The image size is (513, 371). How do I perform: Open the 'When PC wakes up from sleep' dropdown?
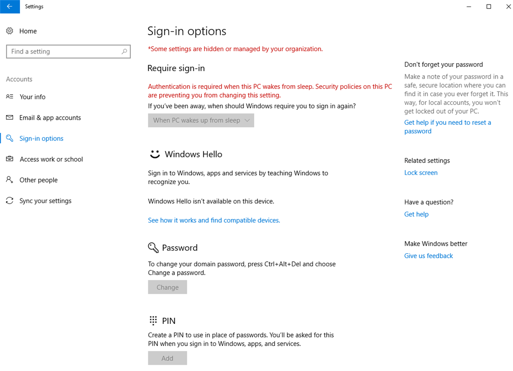(200, 120)
